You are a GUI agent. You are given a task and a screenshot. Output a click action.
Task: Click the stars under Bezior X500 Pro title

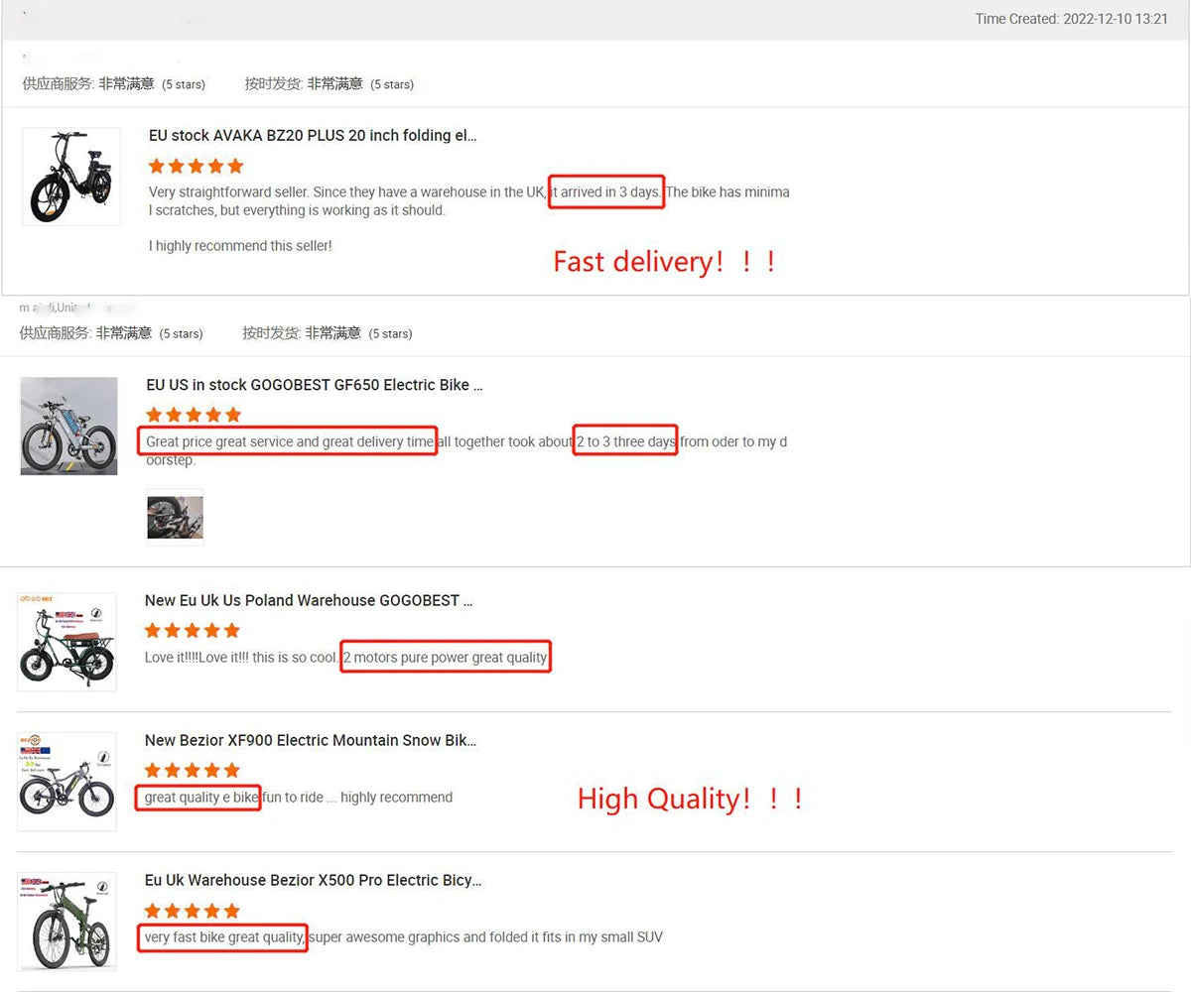point(192,911)
